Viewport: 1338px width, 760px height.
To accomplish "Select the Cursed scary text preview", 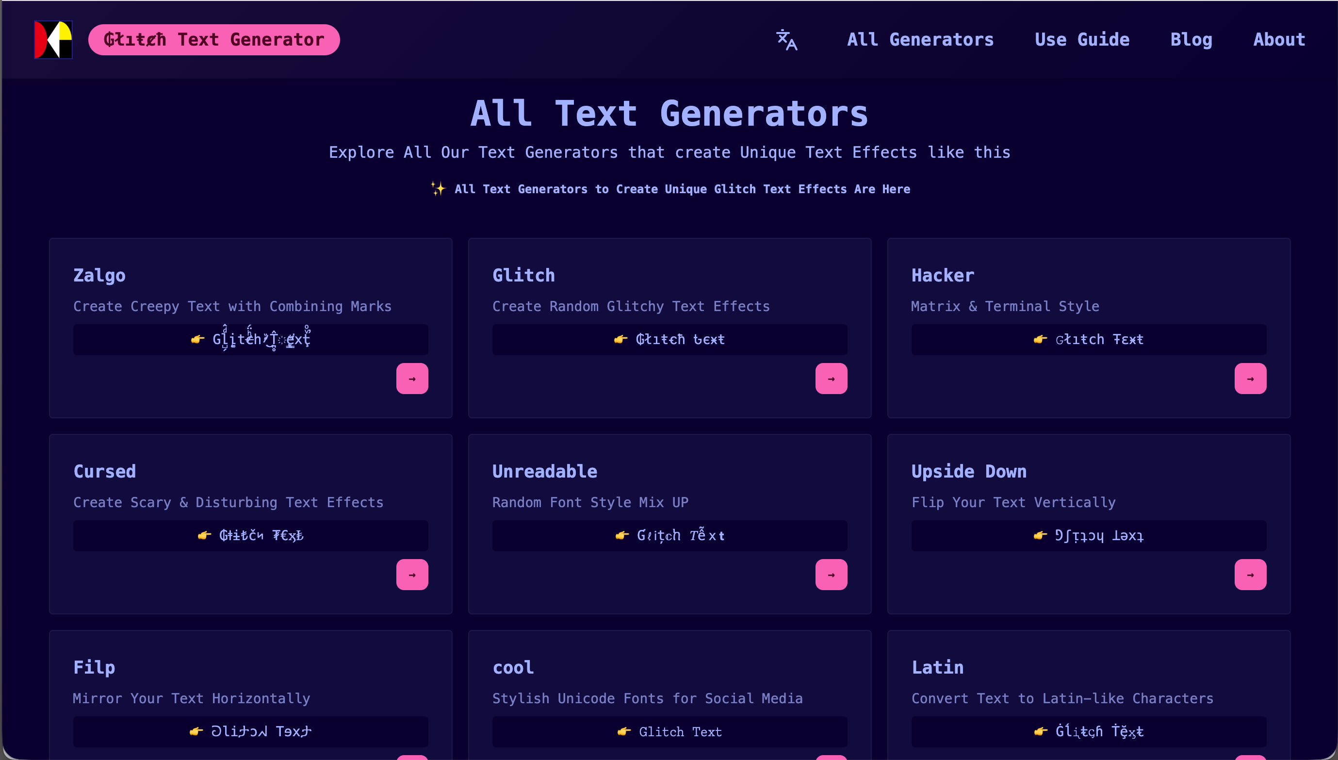I will click(x=250, y=536).
